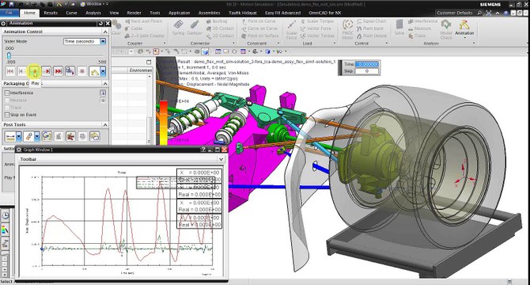This screenshot has width=530, height=285.
Task: Click the first Post Tools measure icon
Action: [10, 137]
